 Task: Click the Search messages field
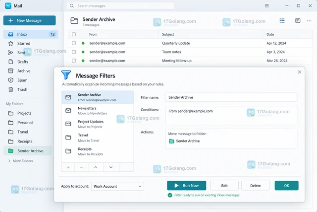pos(121,6)
